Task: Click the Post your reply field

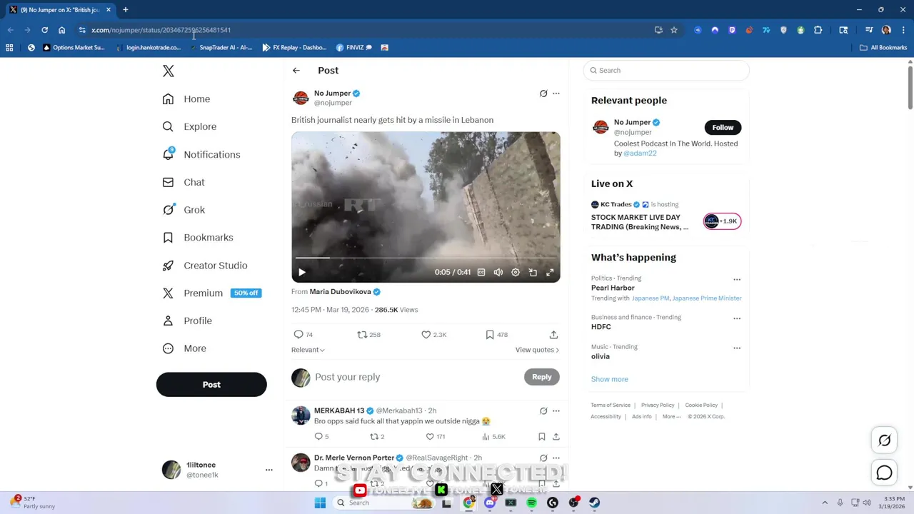Action: pos(416,377)
